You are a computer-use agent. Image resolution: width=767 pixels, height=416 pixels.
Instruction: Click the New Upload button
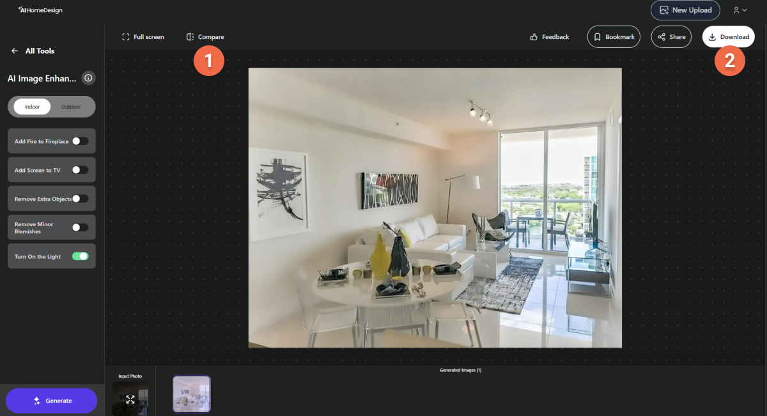click(x=685, y=10)
